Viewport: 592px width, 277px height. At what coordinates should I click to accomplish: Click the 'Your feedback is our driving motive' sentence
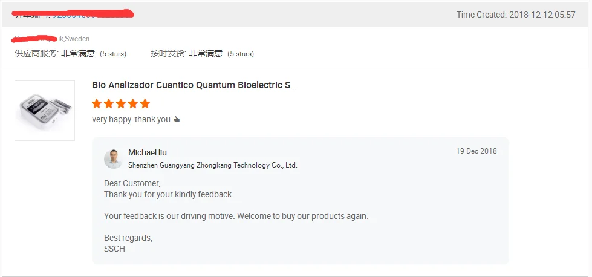236,216
